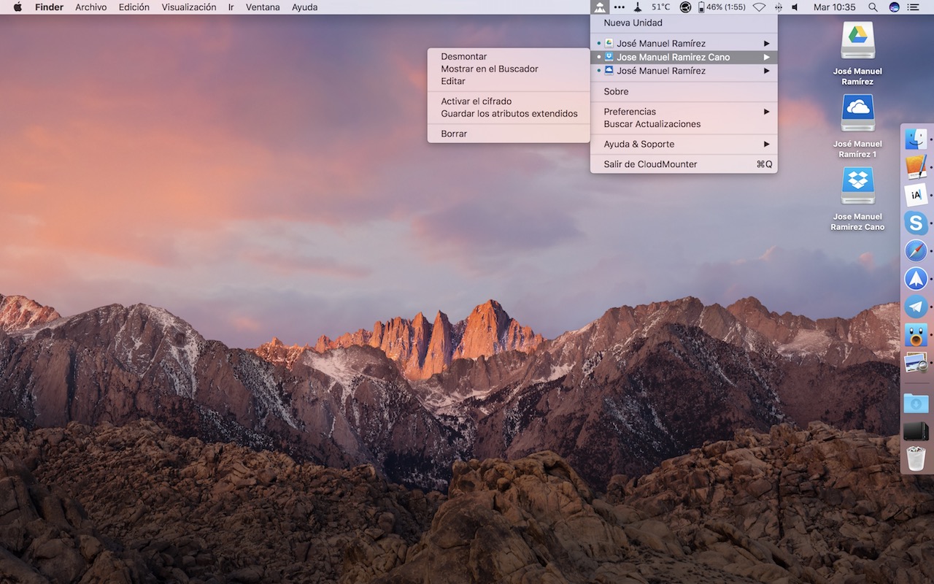The width and height of the screenshot is (934, 584).
Task: Launch Pages from the Dock
Action: [916, 166]
